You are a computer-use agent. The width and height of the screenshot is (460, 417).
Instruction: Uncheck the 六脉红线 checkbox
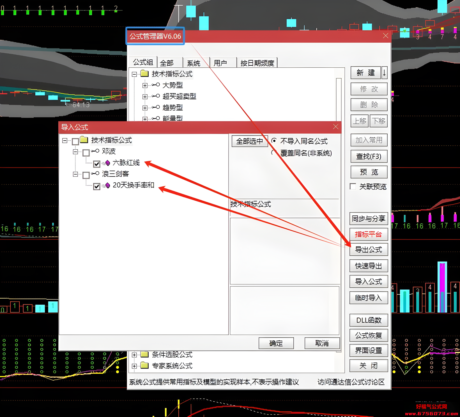point(97,164)
